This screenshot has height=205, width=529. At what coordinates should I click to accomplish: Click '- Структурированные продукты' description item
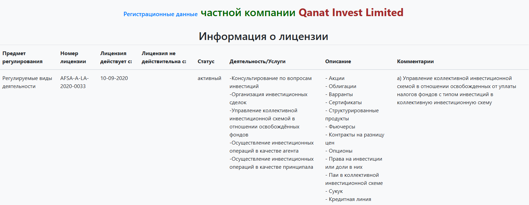[352, 115]
